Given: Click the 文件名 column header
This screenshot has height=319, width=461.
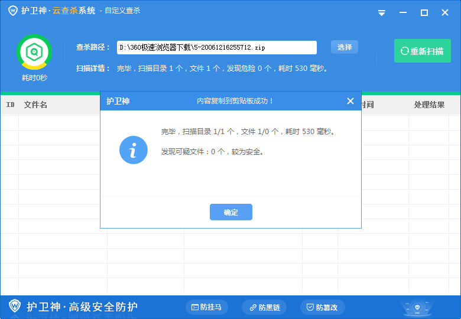Looking at the screenshot, I should coord(35,105).
